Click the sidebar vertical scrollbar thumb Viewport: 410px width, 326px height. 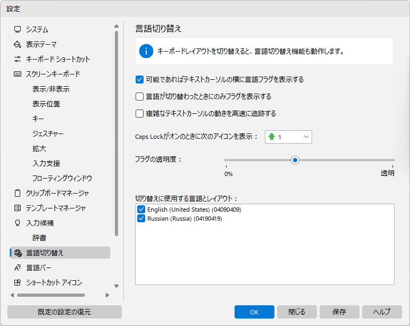pos(116,133)
